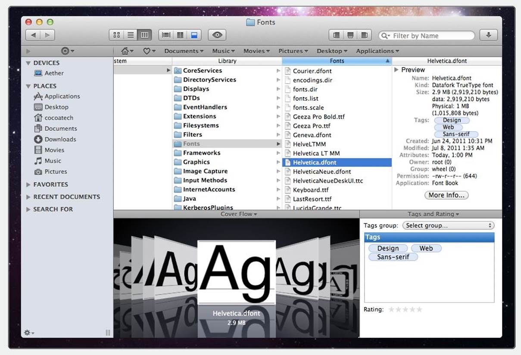The height and width of the screenshot is (355, 521).
Task: Open cocoatech home in the sidebar
Action: coord(53,118)
